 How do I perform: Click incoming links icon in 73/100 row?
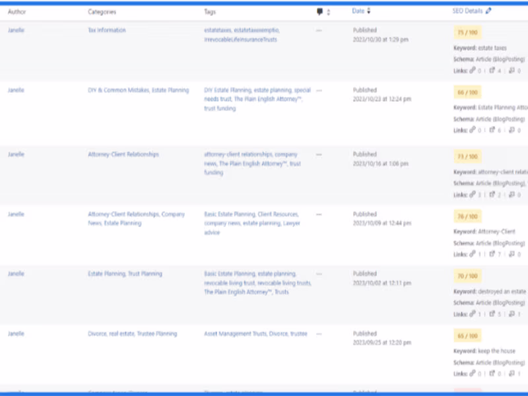511,194
